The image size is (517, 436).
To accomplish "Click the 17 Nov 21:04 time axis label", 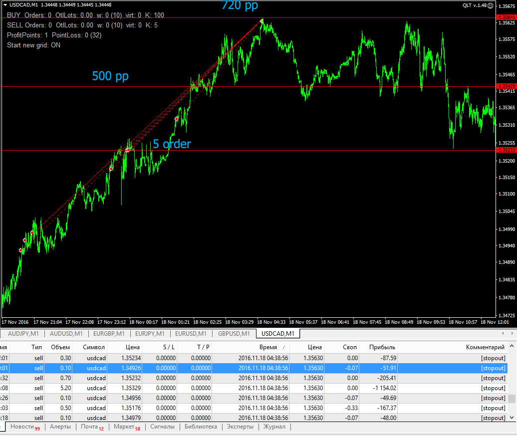I will coord(47,322).
